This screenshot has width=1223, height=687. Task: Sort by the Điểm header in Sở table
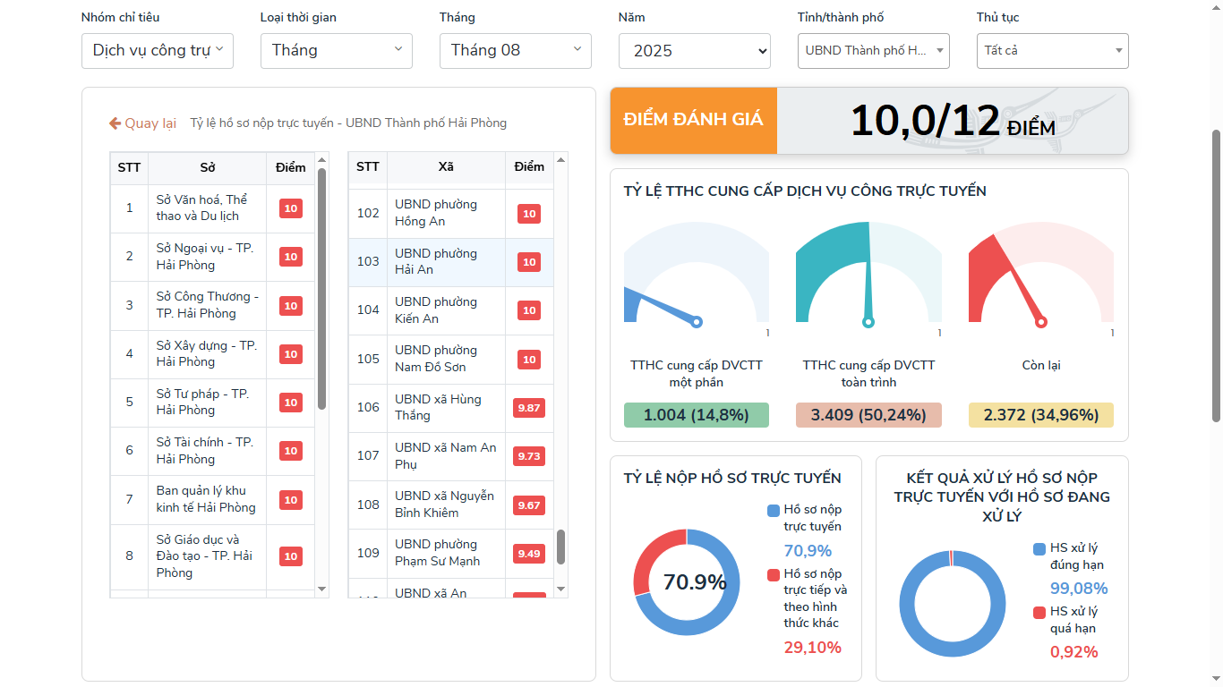tap(290, 167)
